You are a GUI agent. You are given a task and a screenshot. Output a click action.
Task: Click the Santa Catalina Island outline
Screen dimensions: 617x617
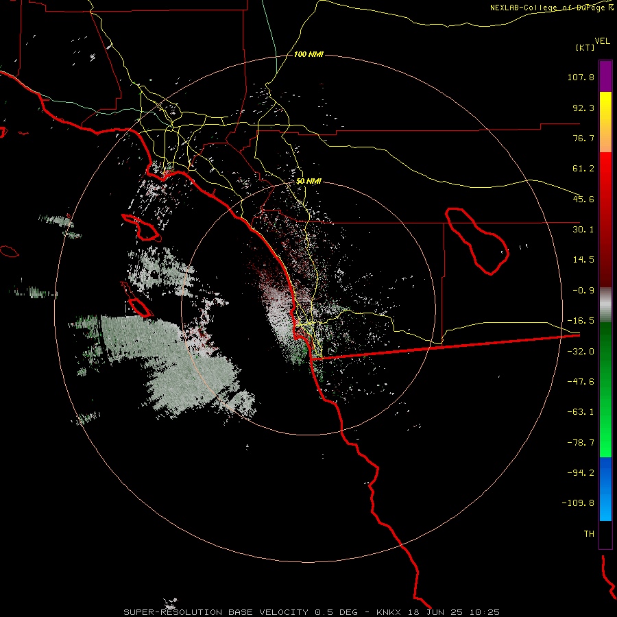click(142, 228)
